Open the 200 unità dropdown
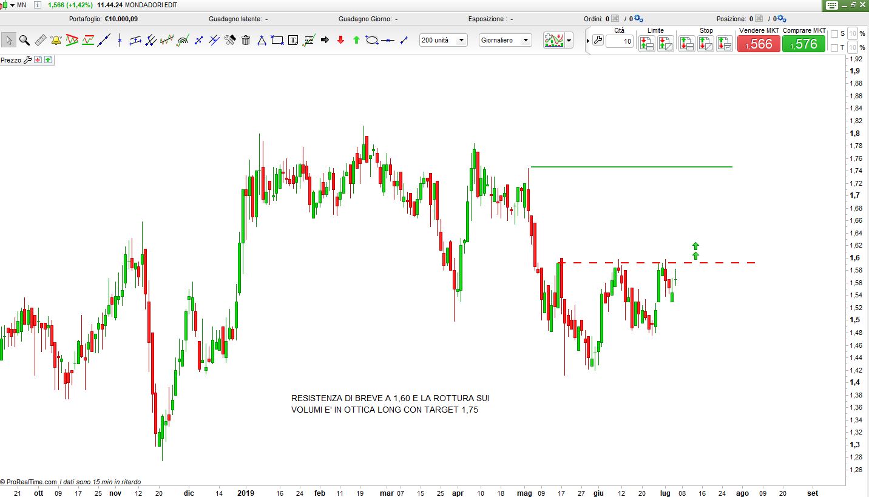Viewport: 869px width, 497px height. pyautogui.click(x=444, y=41)
